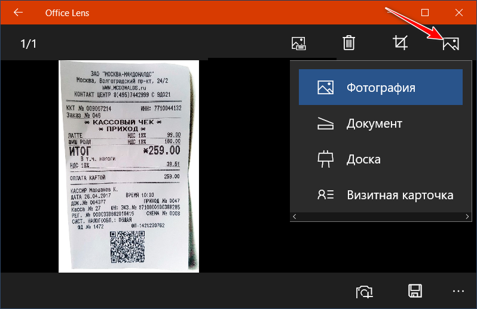Close the Office Lens window
477x309 pixels.
[x=459, y=13]
